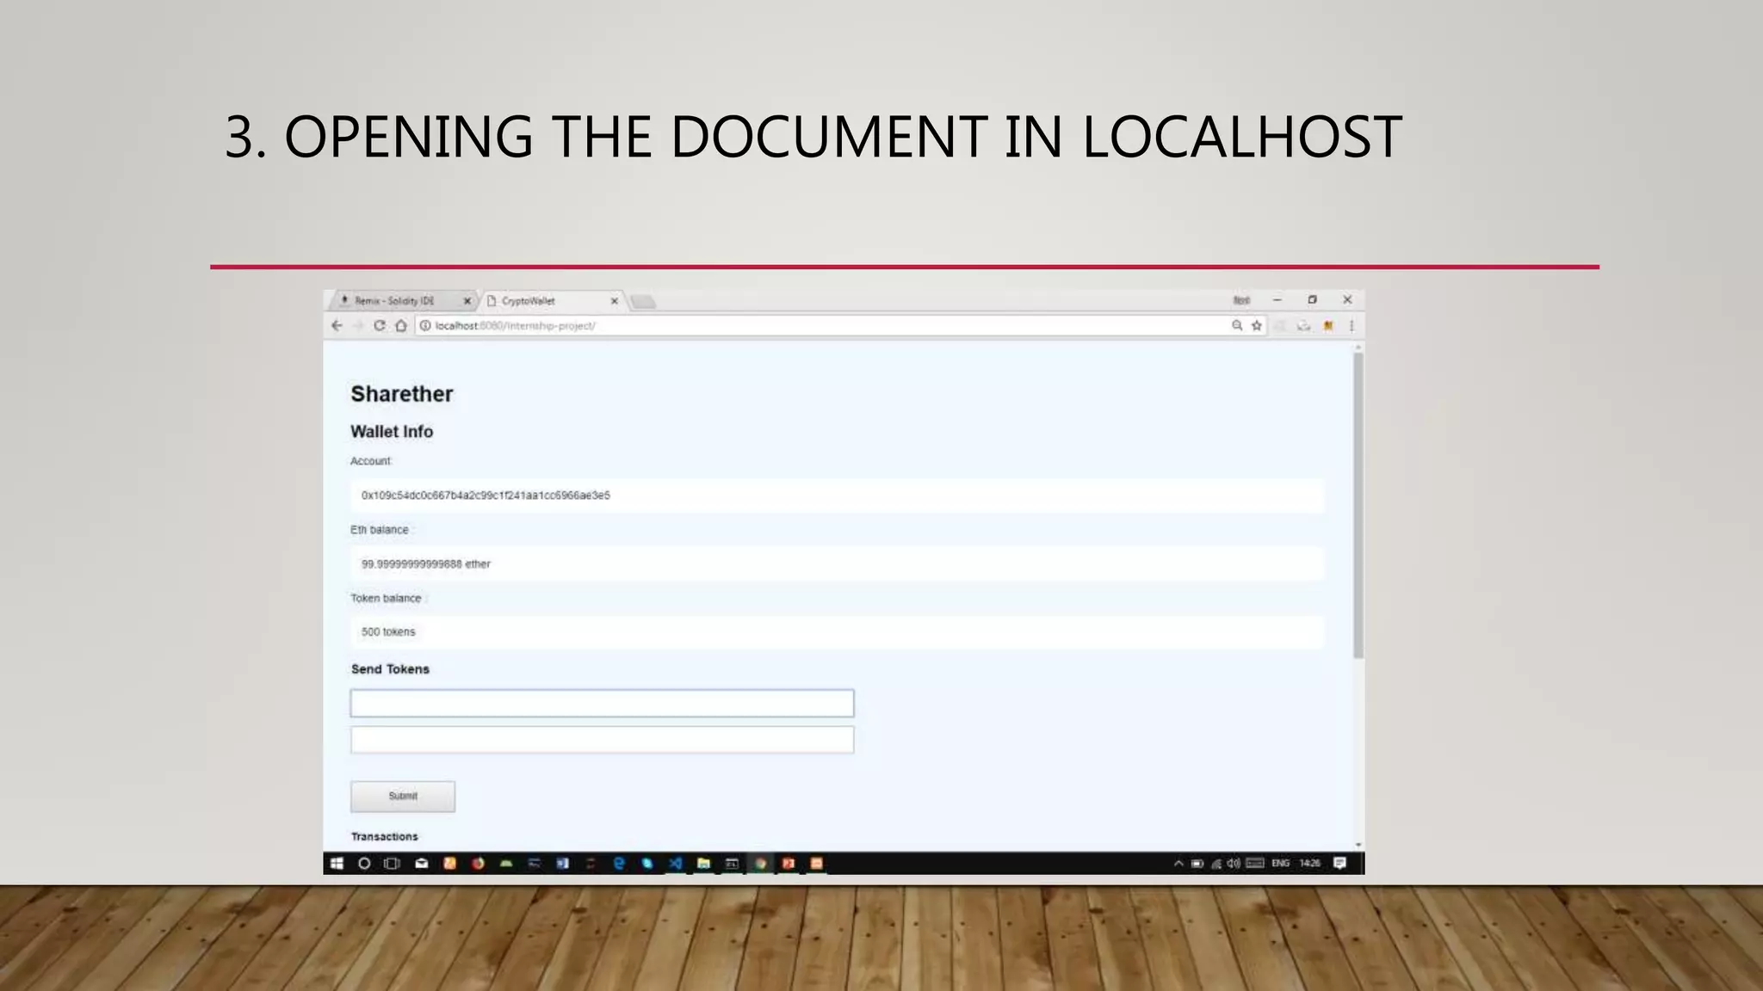Viewport: 1763px width, 991px height.
Task: Check the battery status icon
Action: 1197,864
